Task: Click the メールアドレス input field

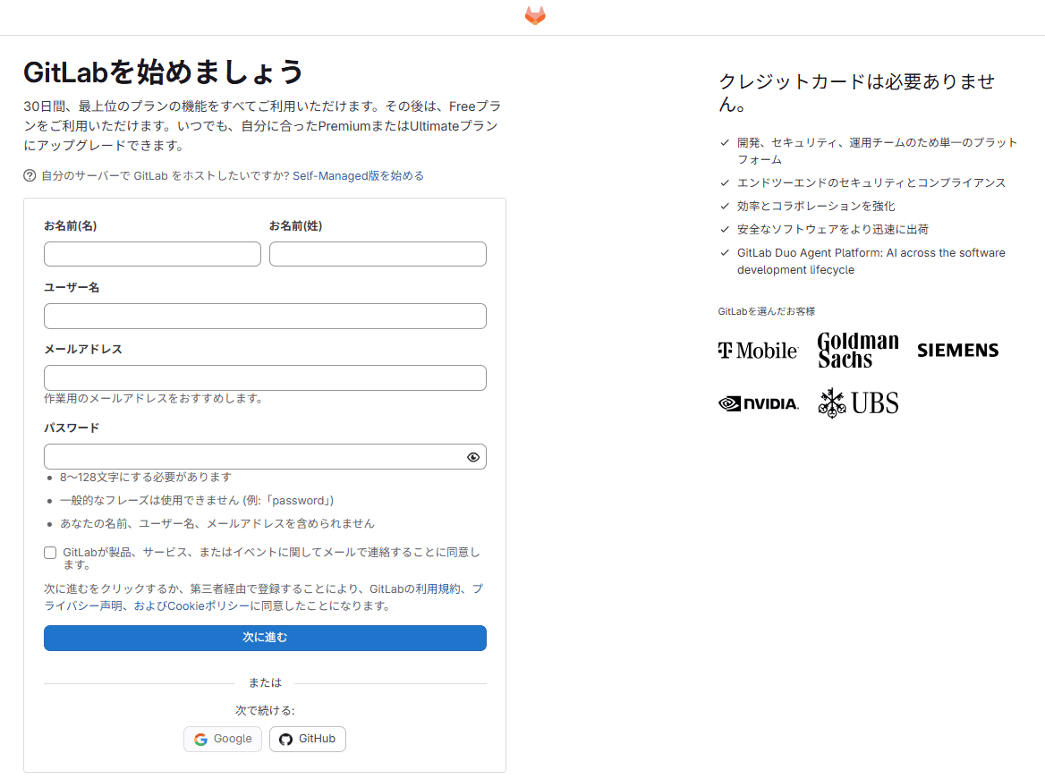Action: pos(265,377)
